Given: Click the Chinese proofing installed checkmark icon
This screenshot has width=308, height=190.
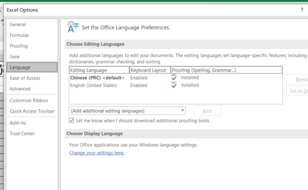Looking at the screenshot, I should point(174,77).
